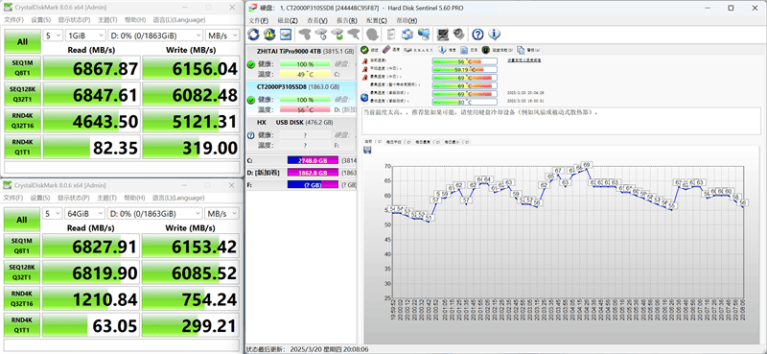
Task: Open the 64GiB test size dropdown
Action: 85,214
